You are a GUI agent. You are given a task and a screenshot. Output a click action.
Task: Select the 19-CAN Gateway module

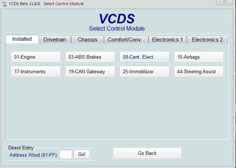[x=90, y=71]
